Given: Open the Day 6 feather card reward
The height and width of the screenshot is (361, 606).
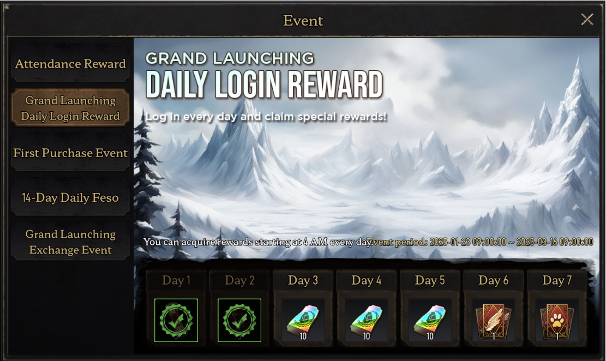Looking at the screenshot, I should (x=494, y=320).
